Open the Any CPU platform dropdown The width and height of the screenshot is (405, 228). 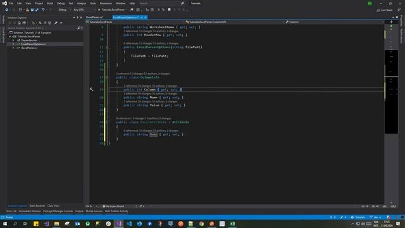84,10
